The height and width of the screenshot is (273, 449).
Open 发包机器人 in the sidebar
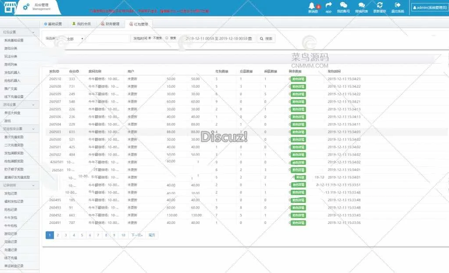(12, 72)
